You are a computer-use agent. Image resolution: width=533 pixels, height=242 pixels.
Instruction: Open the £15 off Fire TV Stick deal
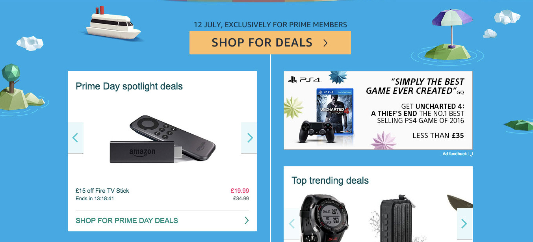pos(102,191)
